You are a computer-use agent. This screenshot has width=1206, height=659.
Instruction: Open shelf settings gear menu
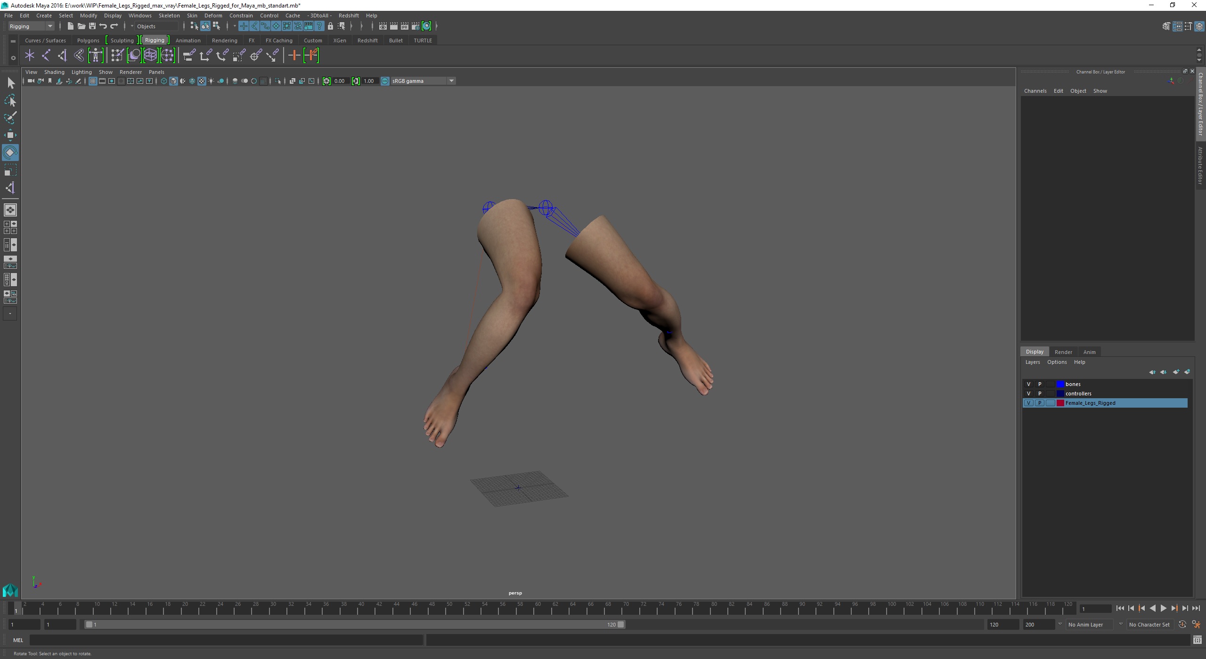pos(13,58)
